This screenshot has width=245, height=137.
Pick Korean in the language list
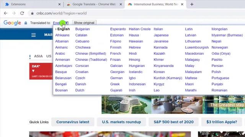(x=159, y=72)
